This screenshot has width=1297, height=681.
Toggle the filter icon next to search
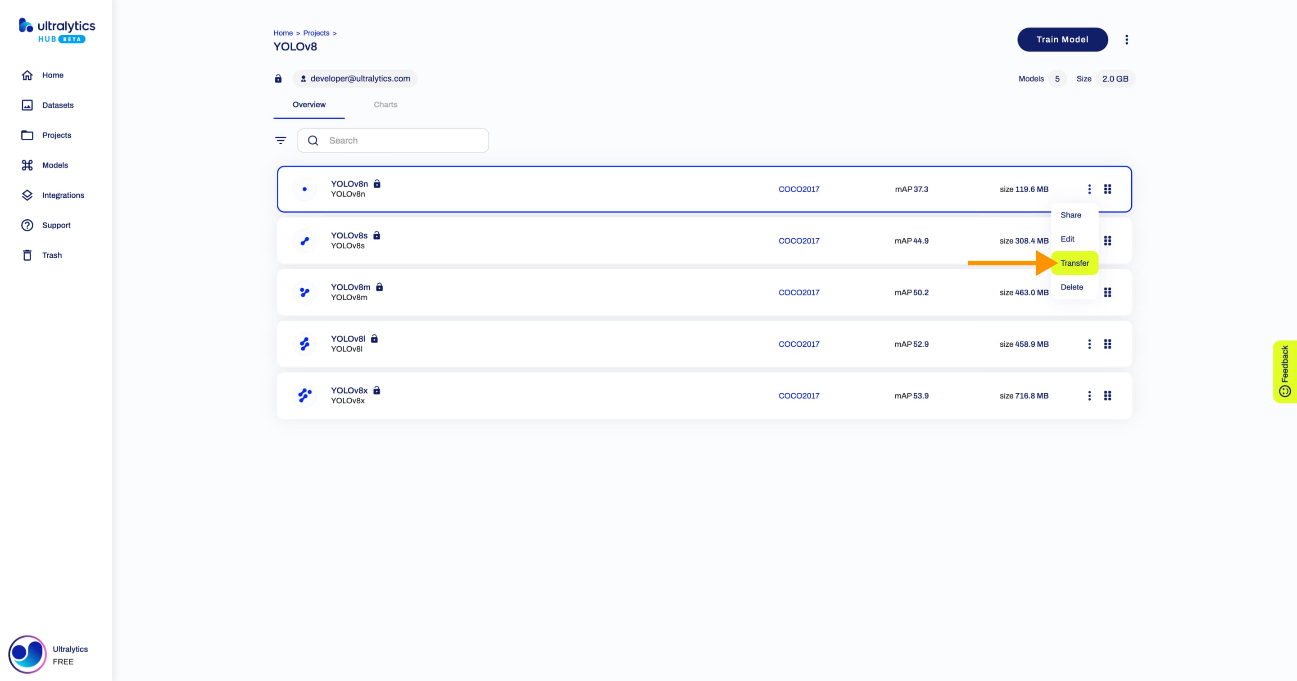point(281,140)
